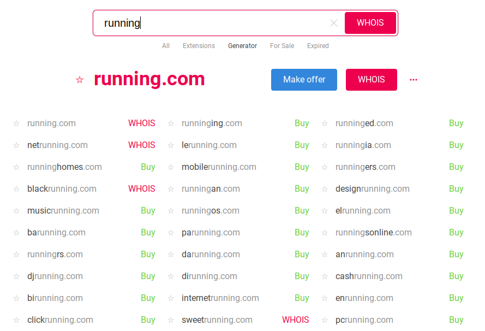Click the blue Make offer button
This screenshot has width=485, height=331.
(304, 80)
